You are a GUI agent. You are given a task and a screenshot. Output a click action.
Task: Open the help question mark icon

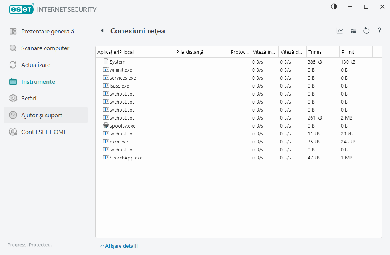click(x=379, y=31)
